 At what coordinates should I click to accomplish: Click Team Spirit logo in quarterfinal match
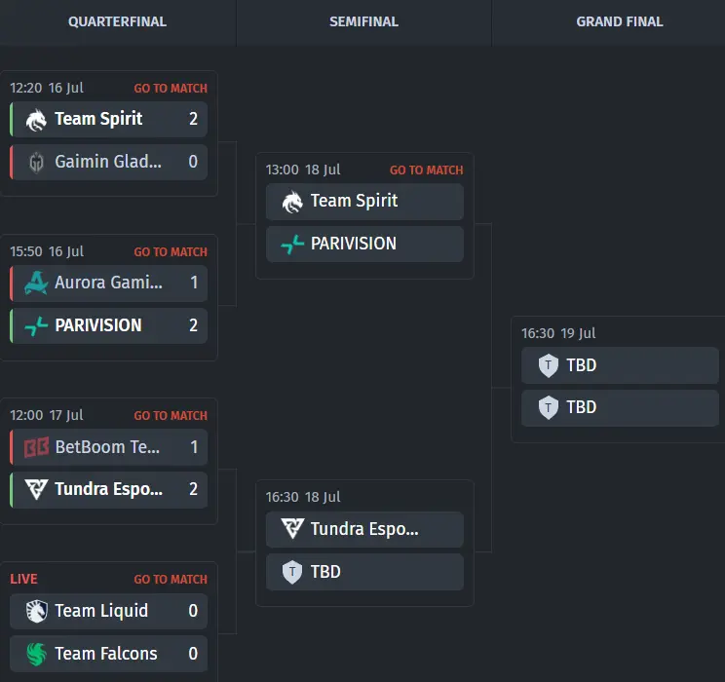pyautogui.click(x=36, y=120)
